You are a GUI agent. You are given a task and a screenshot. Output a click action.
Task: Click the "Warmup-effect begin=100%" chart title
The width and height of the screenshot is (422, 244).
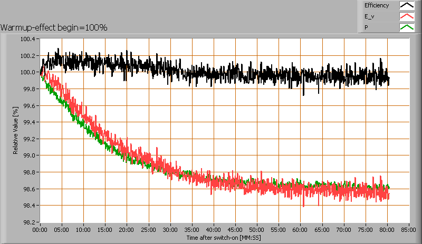pyautogui.click(x=54, y=27)
